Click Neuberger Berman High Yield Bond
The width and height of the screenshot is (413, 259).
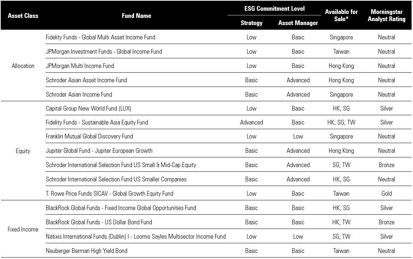click(x=86, y=251)
